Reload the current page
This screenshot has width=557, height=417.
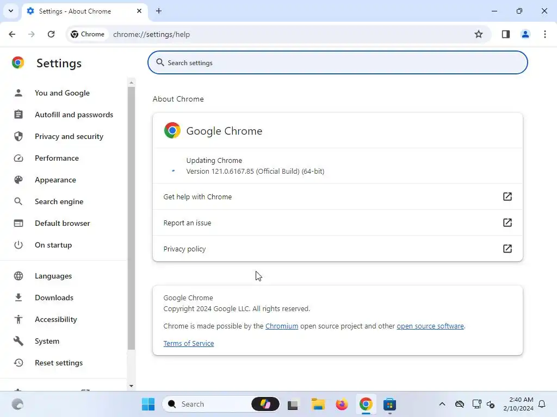pos(51,34)
